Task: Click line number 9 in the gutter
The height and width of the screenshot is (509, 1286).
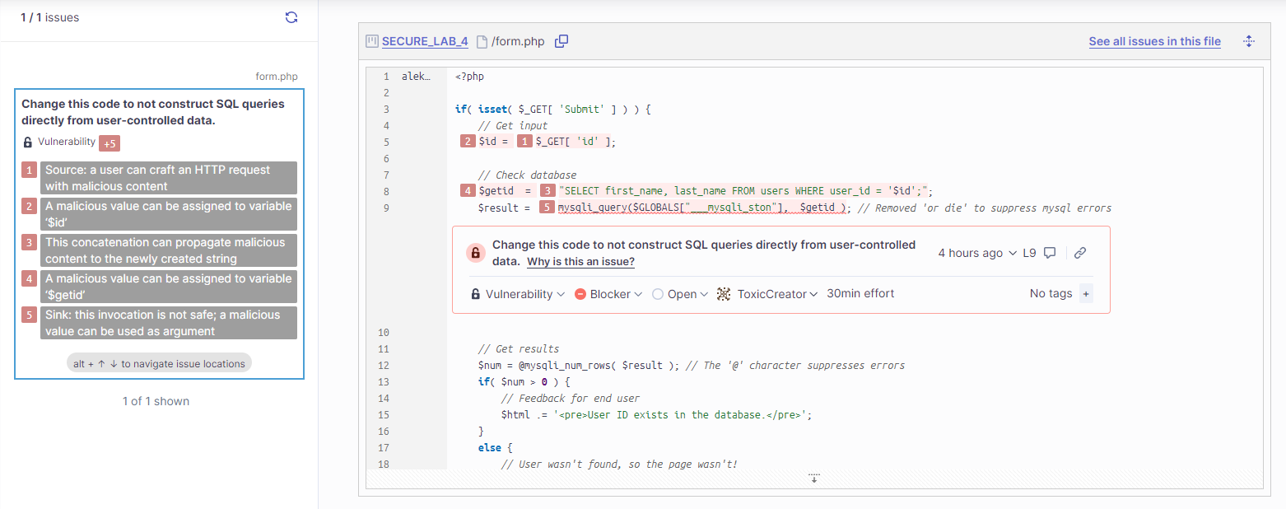Action: tap(385, 208)
